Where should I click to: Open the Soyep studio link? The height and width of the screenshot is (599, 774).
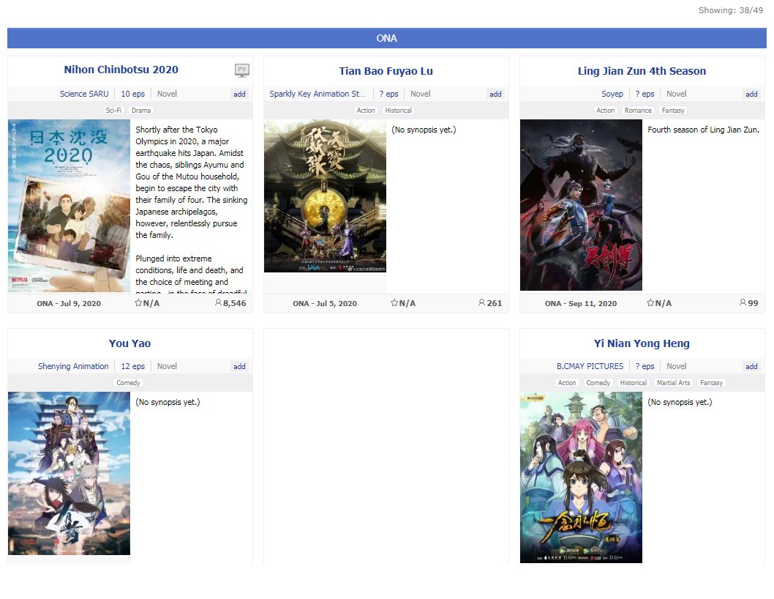(612, 94)
